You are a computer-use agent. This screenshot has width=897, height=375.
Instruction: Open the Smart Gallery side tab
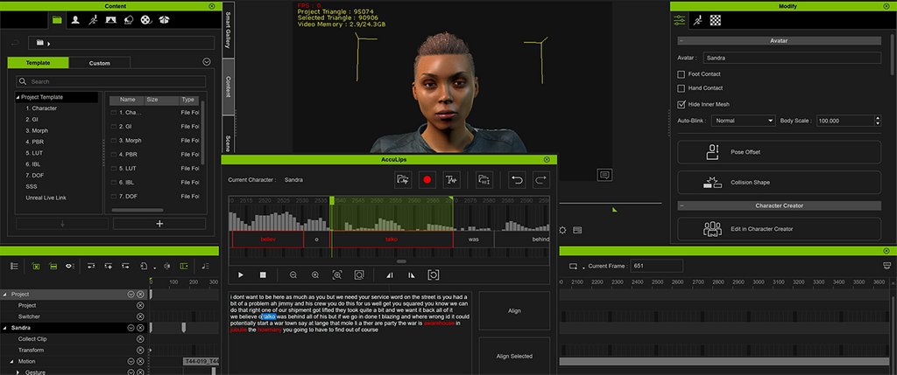[228, 30]
